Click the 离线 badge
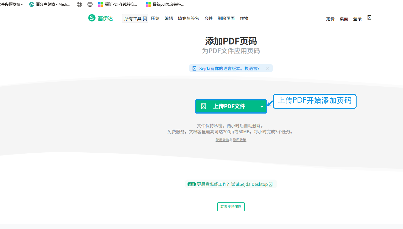The width and height of the screenshot is (403, 229). (x=191, y=184)
